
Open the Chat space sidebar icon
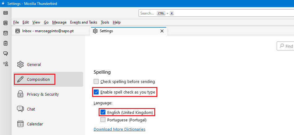pos(6,54)
